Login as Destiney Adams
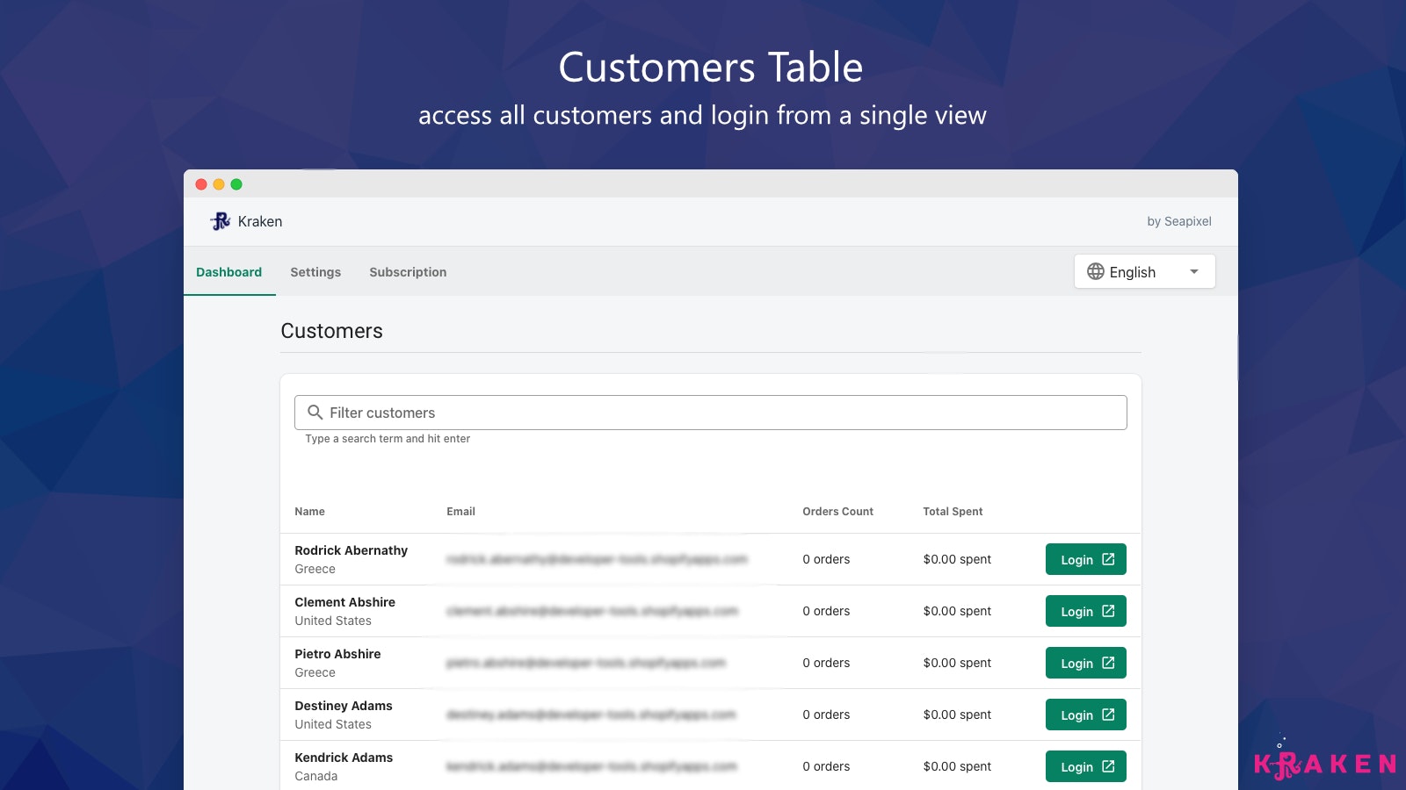The width and height of the screenshot is (1406, 790). pyautogui.click(x=1085, y=715)
